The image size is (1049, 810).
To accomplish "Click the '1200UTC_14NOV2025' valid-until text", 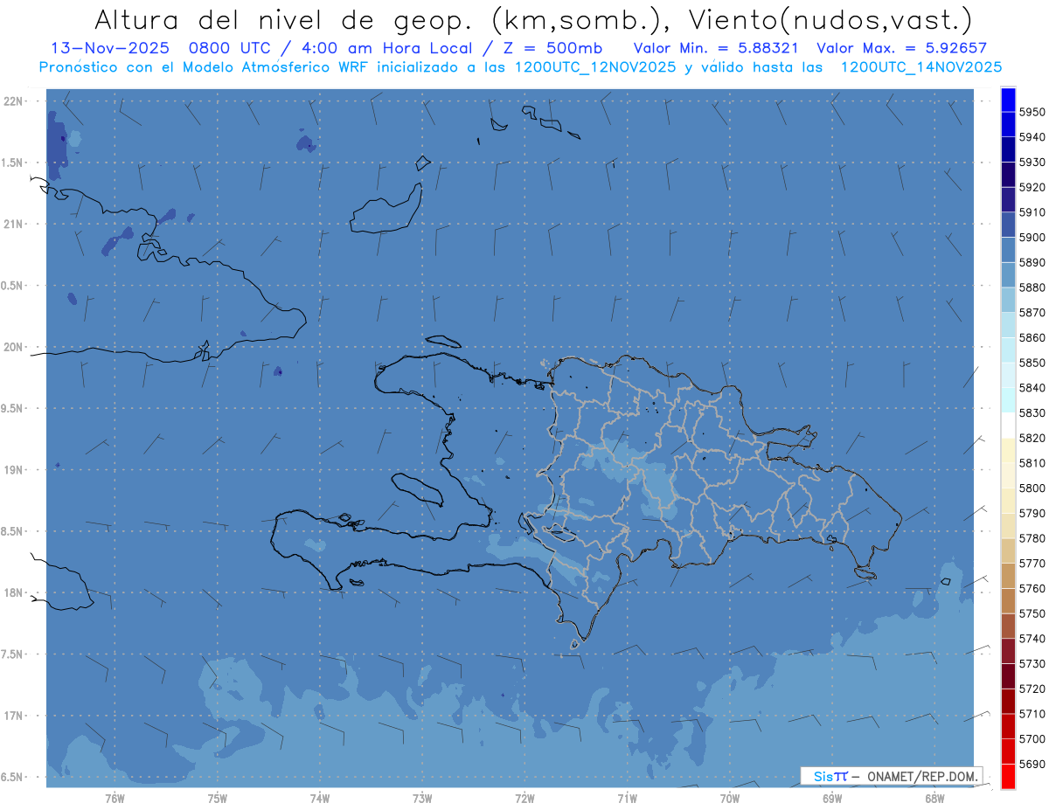I will [920, 66].
